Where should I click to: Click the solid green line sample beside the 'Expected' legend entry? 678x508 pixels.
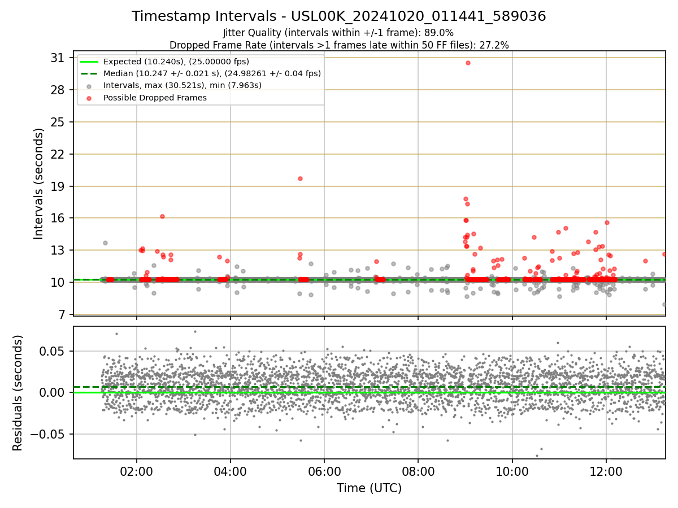coord(90,62)
